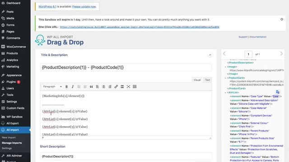Toggle bold formatting in editor toolbar
This screenshot has height=162, width=289.
66,87
